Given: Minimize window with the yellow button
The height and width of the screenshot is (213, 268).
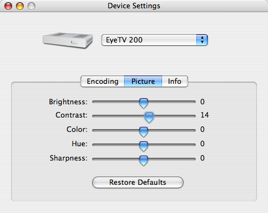Looking at the screenshot, I should [x=20, y=6].
